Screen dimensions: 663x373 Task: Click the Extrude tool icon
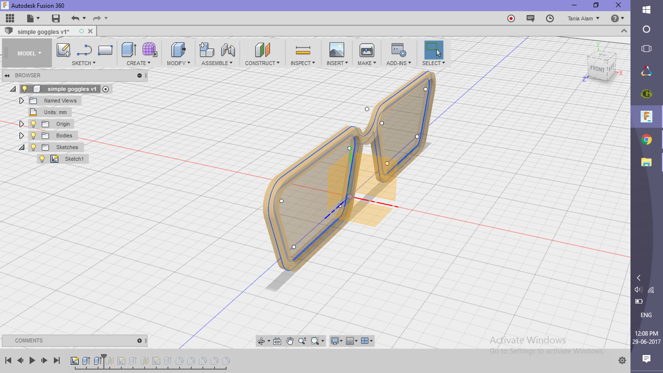(129, 50)
